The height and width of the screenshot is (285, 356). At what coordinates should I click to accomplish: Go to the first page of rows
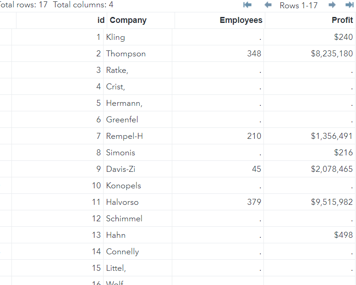pyautogui.click(x=247, y=5)
